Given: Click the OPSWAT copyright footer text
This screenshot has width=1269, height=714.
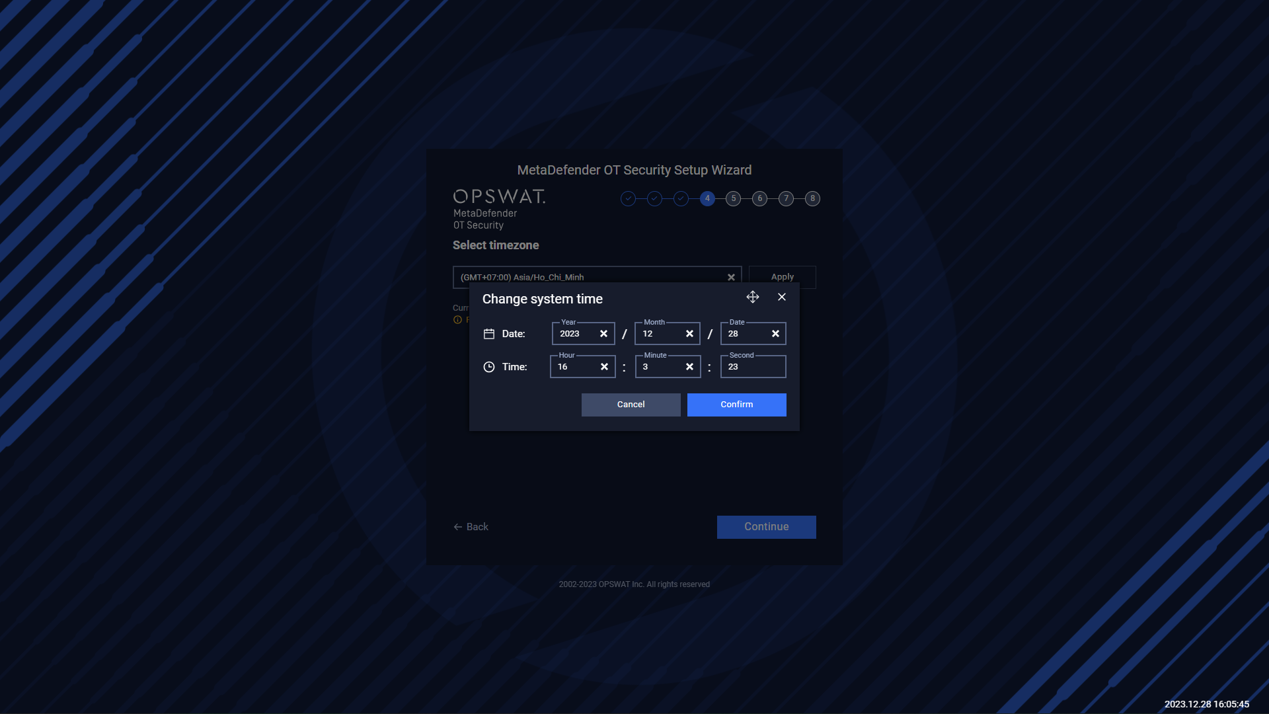Looking at the screenshot, I should 634,584.
